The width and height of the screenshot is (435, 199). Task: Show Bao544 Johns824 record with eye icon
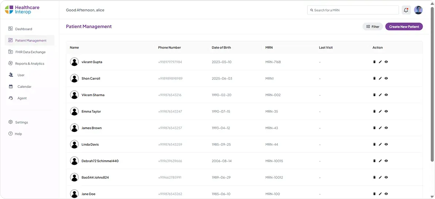tap(386, 177)
